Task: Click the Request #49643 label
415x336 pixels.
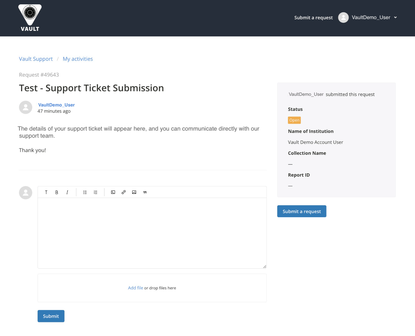Action: (x=39, y=75)
